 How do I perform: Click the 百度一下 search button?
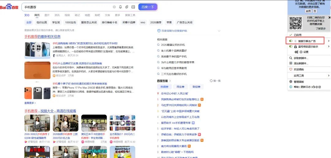148,7
